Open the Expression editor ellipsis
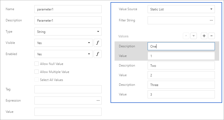The image size is (224, 120). pyautogui.click(x=98, y=100)
